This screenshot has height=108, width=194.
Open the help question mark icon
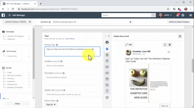point(190,15)
